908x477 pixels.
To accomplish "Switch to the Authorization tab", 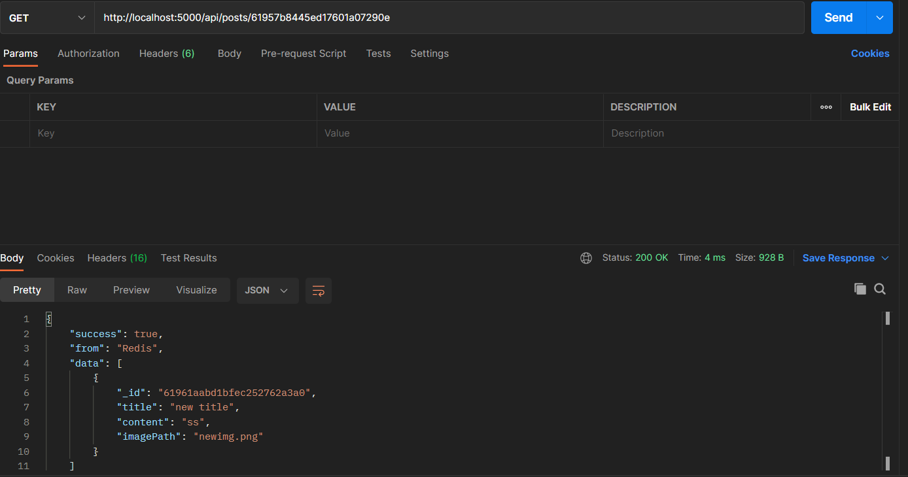I will [x=88, y=54].
